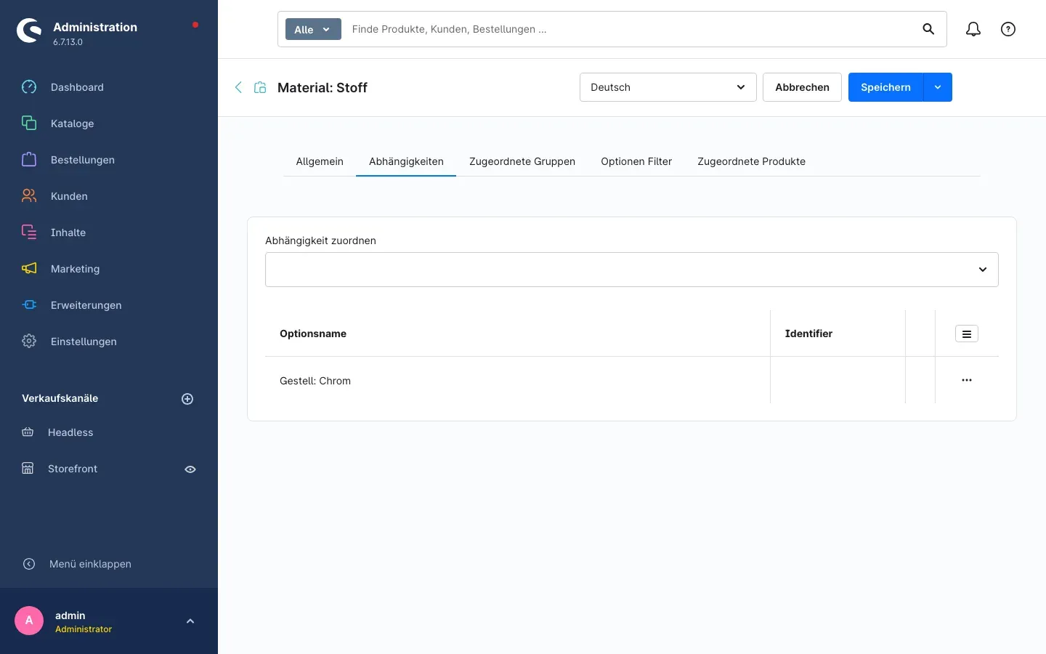This screenshot has height=654, width=1046.
Task: Switch to the Optionen Filter tab
Action: point(636,161)
